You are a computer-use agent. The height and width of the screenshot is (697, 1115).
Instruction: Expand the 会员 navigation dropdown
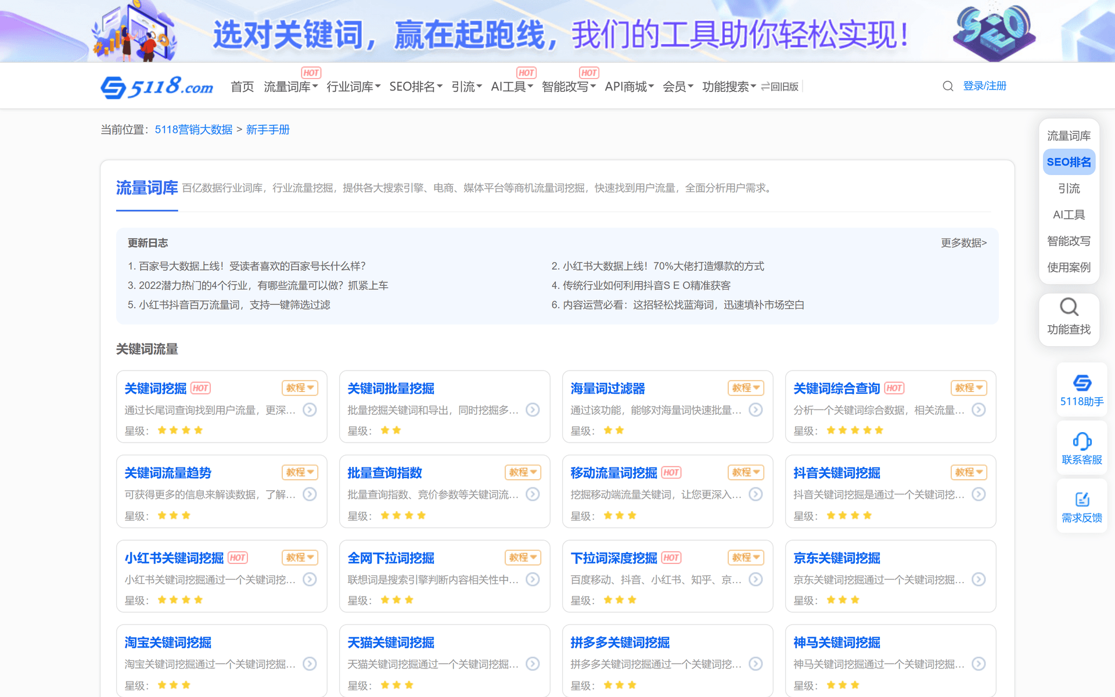pyautogui.click(x=678, y=87)
